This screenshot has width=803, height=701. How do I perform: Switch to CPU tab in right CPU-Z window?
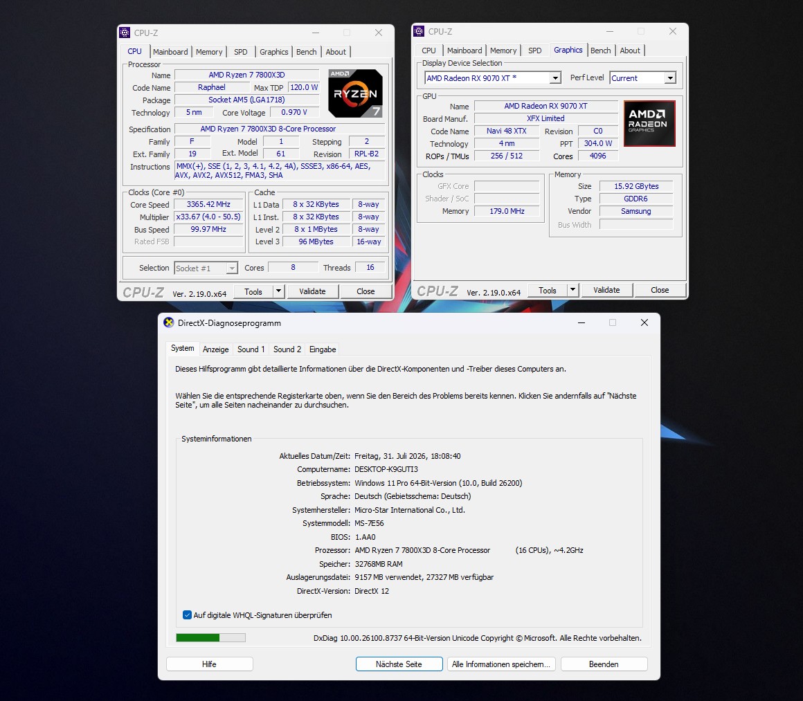click(x=428, y=51)
